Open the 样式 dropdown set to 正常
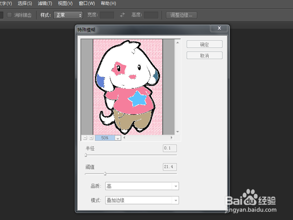 click(68, 15)
